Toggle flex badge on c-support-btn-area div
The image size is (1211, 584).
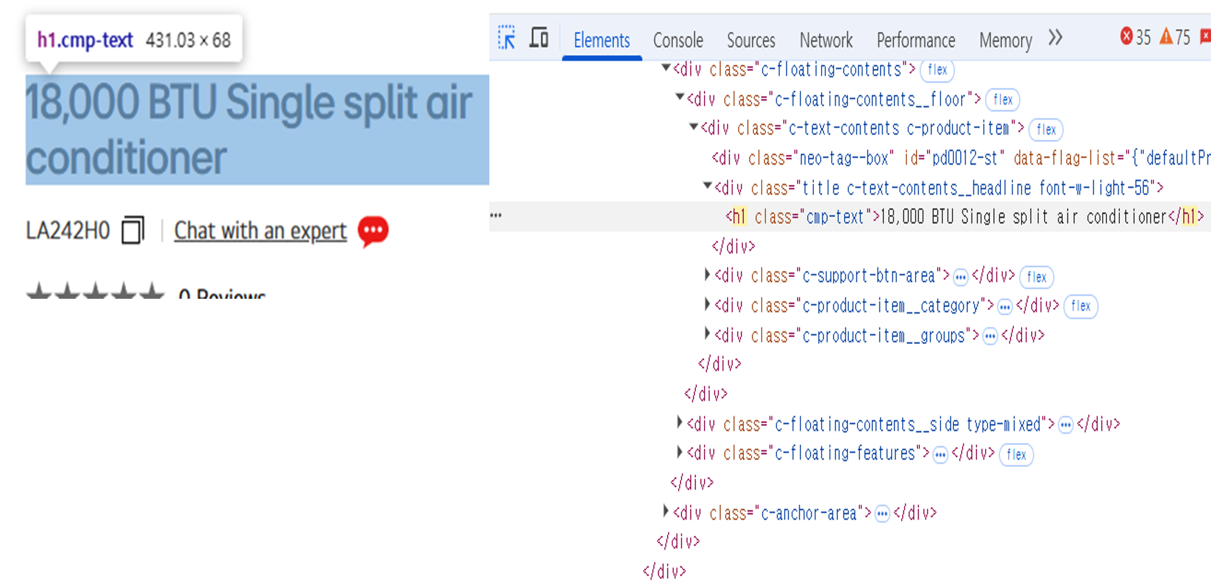point(1036,277)
